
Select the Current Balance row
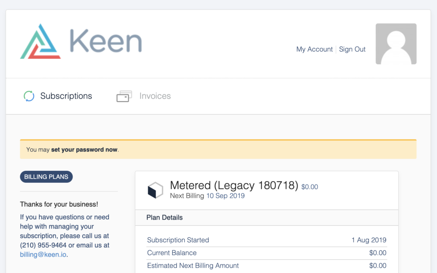267,253
